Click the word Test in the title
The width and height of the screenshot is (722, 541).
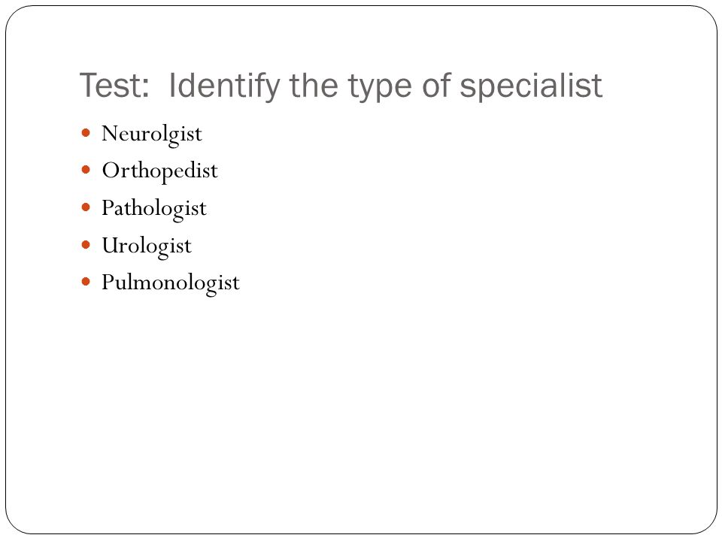pos(114,86)
